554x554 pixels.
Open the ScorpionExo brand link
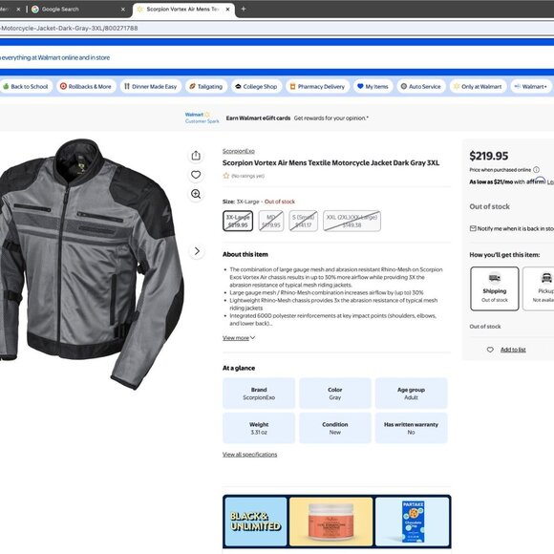click(x=239, y=151)
